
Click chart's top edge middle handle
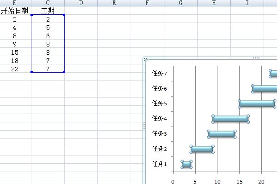click(x=256, y=58)
